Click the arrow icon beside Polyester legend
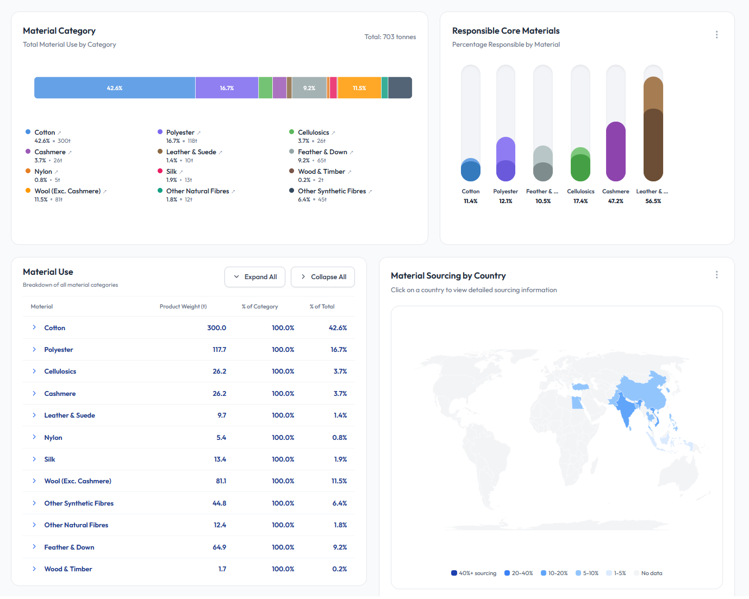The height and width of the screenshot is (599, 749). pos(199,133)
